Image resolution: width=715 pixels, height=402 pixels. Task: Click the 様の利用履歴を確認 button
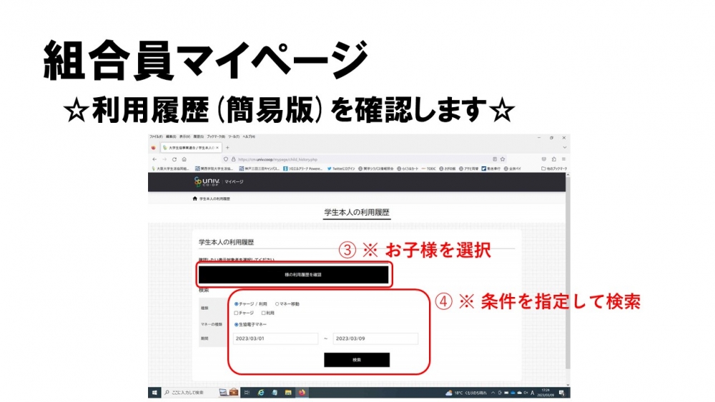pos(294,274)
